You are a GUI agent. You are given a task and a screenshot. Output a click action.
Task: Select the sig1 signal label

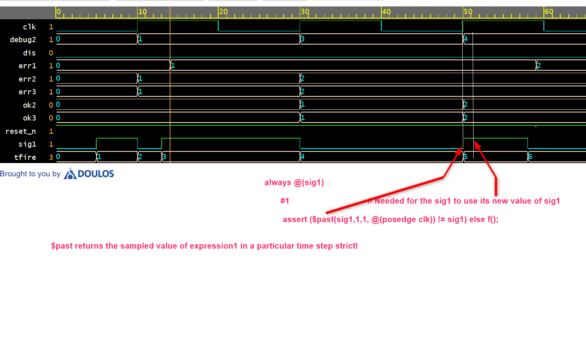coord(28,144)
